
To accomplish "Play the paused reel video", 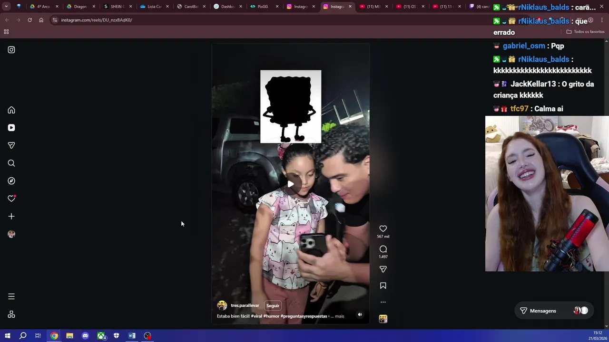I will pyautogui.click(x=291, y=184).
